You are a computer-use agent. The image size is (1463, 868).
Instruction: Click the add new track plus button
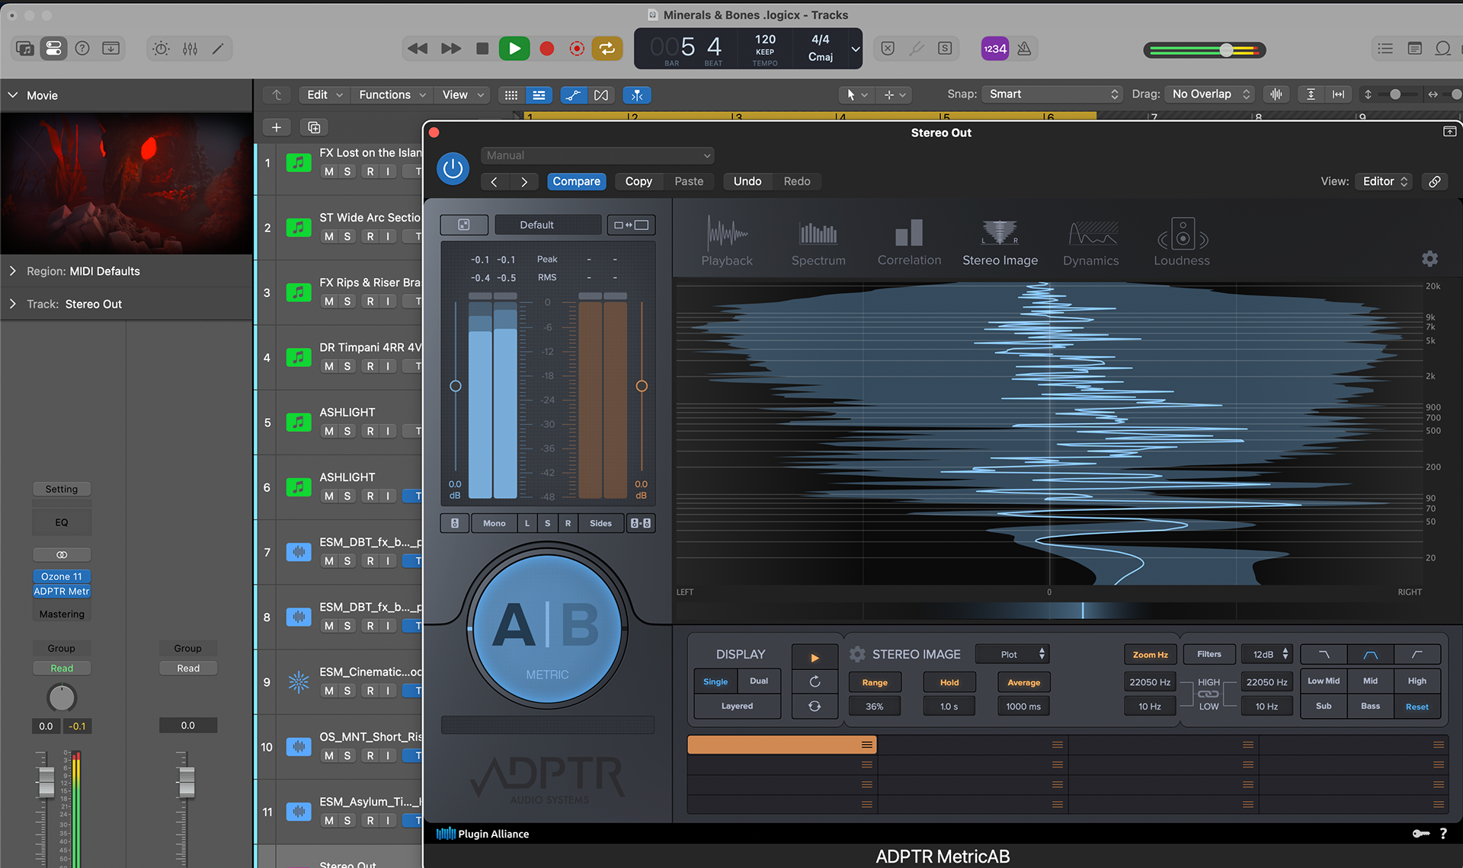click(x=277, y=127)
